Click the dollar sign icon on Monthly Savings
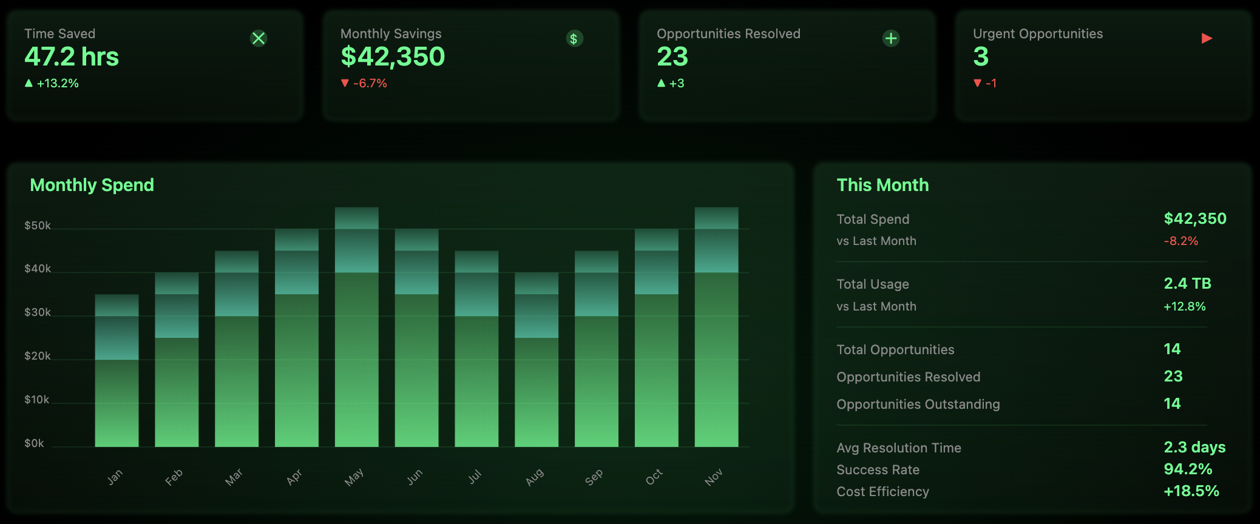 574,39
